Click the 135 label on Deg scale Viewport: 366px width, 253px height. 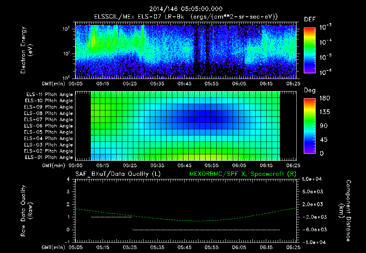[325, 112]
